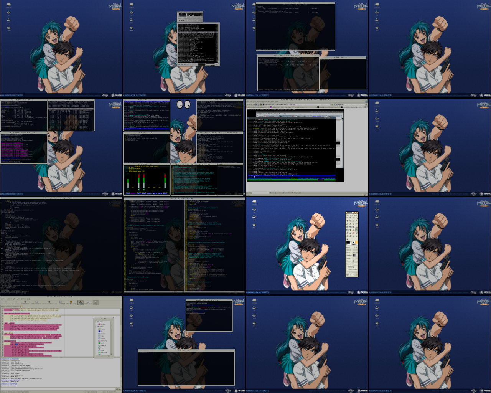Collapse the Offline group in Gobby user list
The image size is (491, 393).
click(96, 327)
